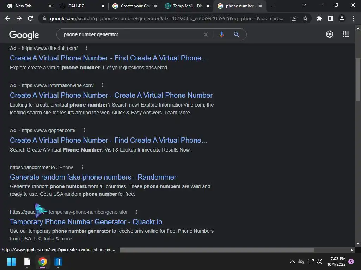Open Chrome's three-dot menu

pyautogui.click(x=353, y=18)
